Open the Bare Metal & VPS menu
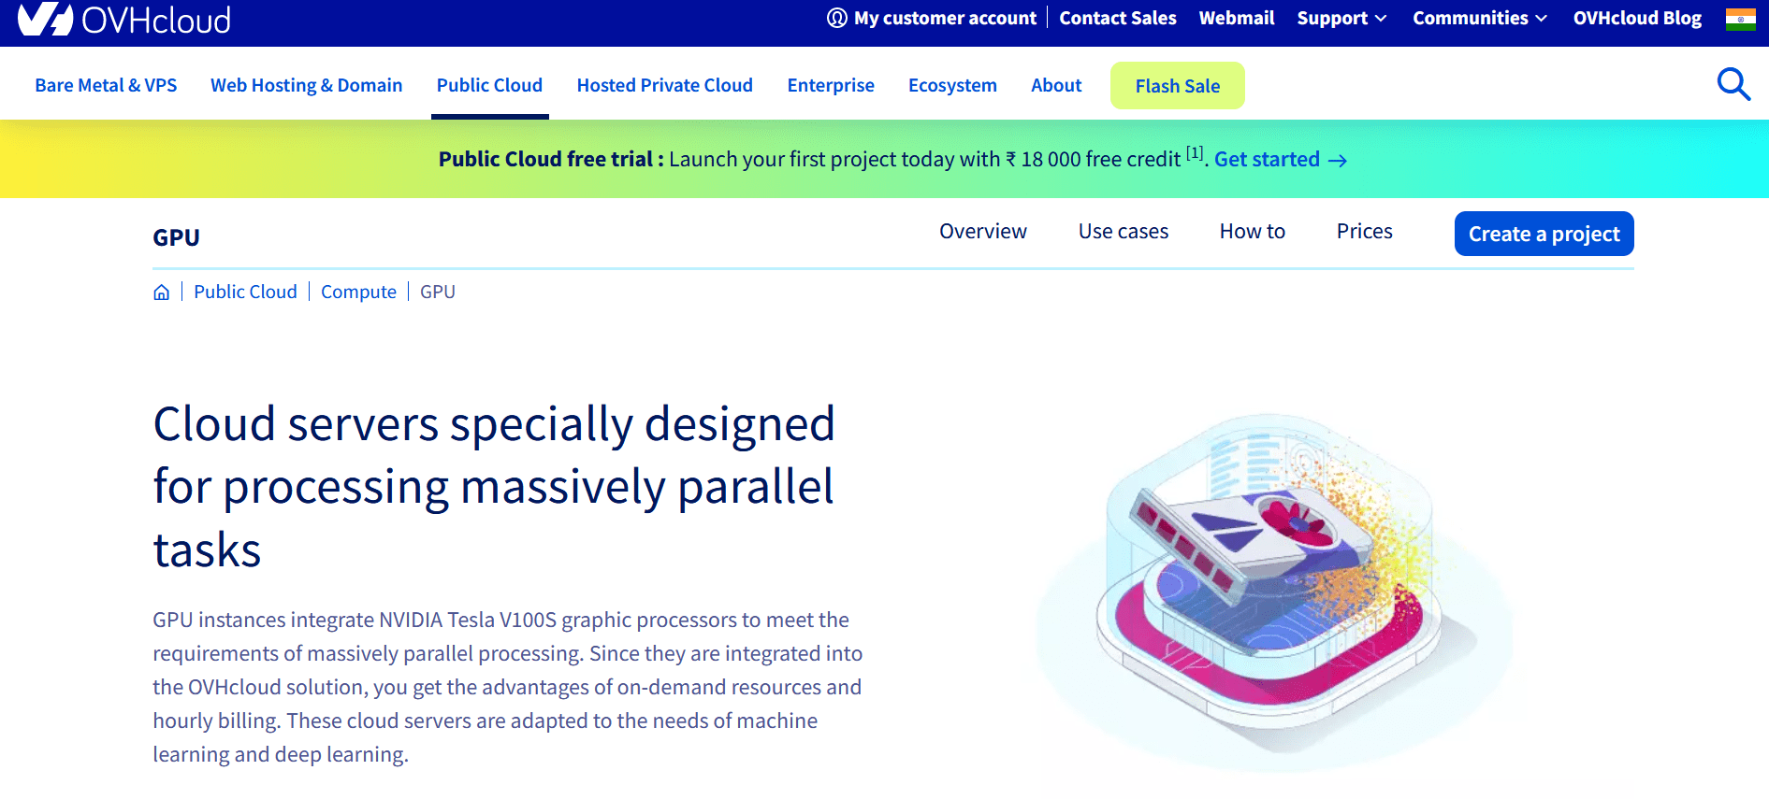The width and height of the screenshot is (1769, 799). [106, 85]
